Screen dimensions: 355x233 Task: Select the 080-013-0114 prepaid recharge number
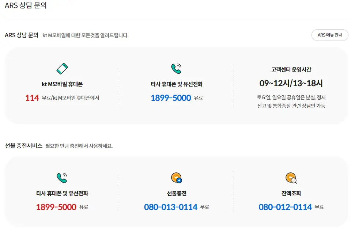point(170,207)
